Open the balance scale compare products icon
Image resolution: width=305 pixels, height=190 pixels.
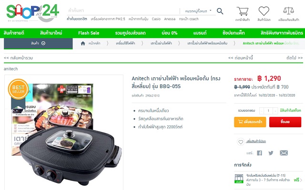pyautogui.click(x=288, y=11)
